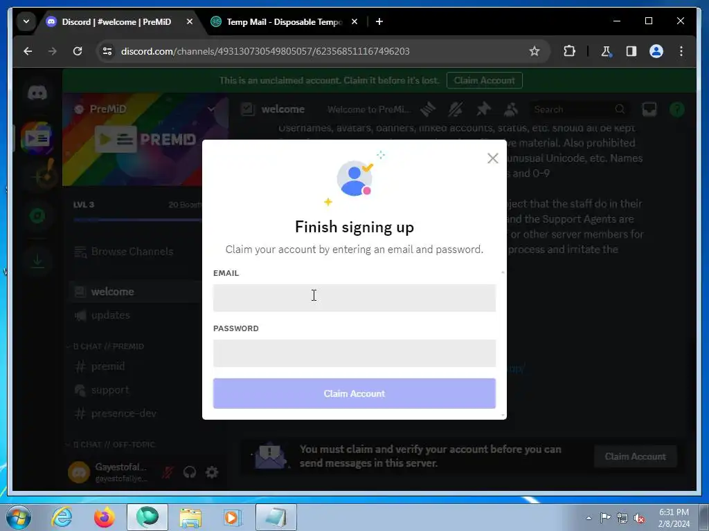Toggle microphone mute in user panel
This screenshot has width=709, height=531.
pyautogui.click(x=168, y=472)
